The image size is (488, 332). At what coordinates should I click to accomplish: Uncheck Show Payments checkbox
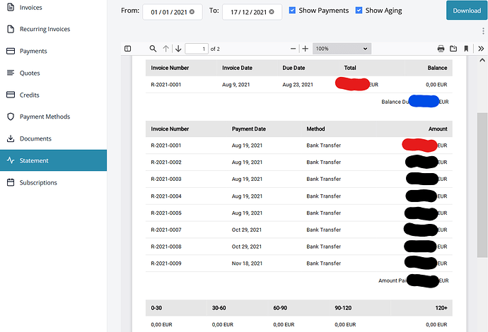tap(292, 11)
